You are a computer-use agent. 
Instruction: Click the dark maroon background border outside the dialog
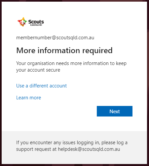(x=1, y=83)
